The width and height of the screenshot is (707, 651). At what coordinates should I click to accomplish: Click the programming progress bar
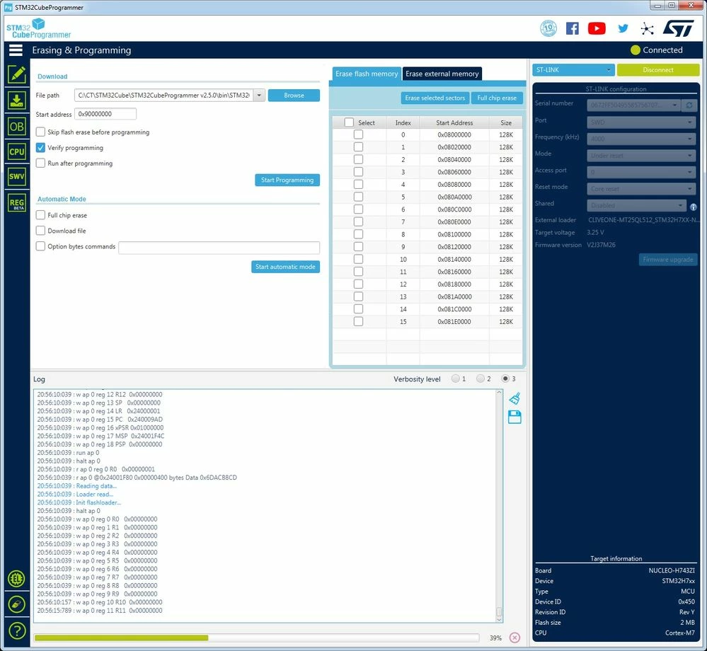click(257, 638)
